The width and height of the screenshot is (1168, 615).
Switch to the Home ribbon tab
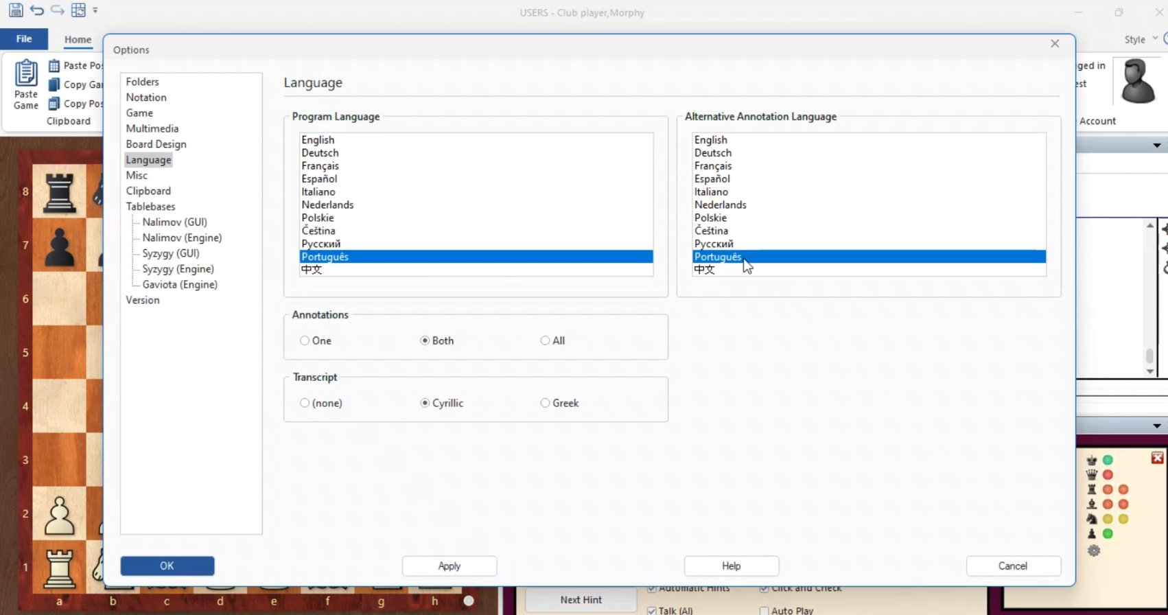pyautogui.click(x=78, y=40)
